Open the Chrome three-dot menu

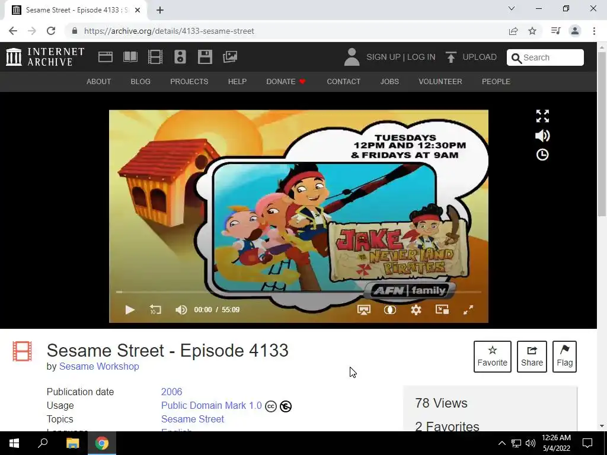pos(594,31)
